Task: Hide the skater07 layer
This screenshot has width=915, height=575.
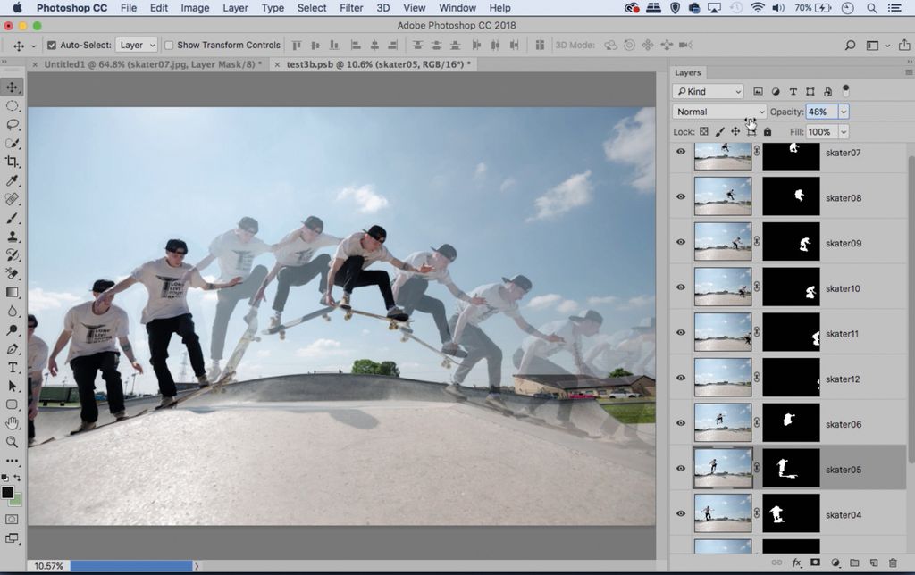Action: (x=680, y=152)
